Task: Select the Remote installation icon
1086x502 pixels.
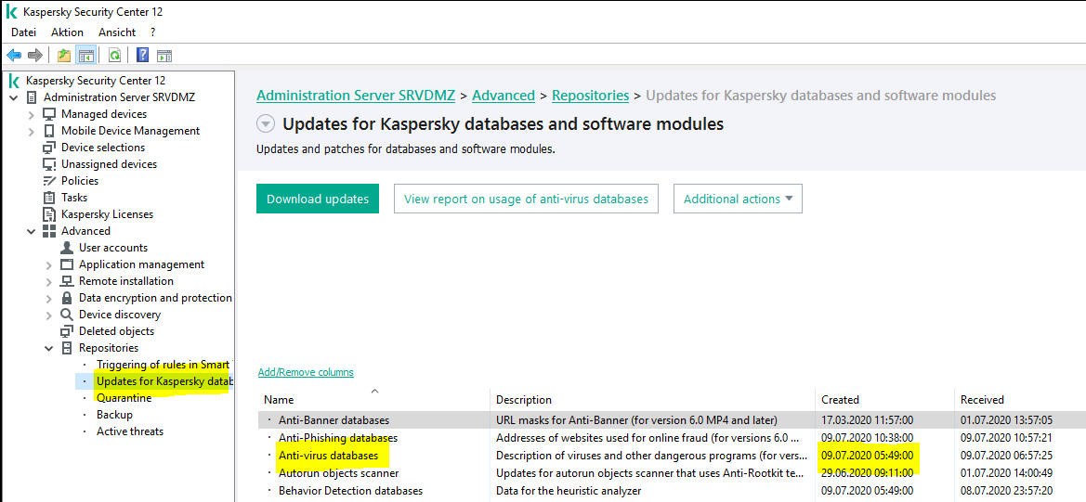Action: click(x=67, y=281)
